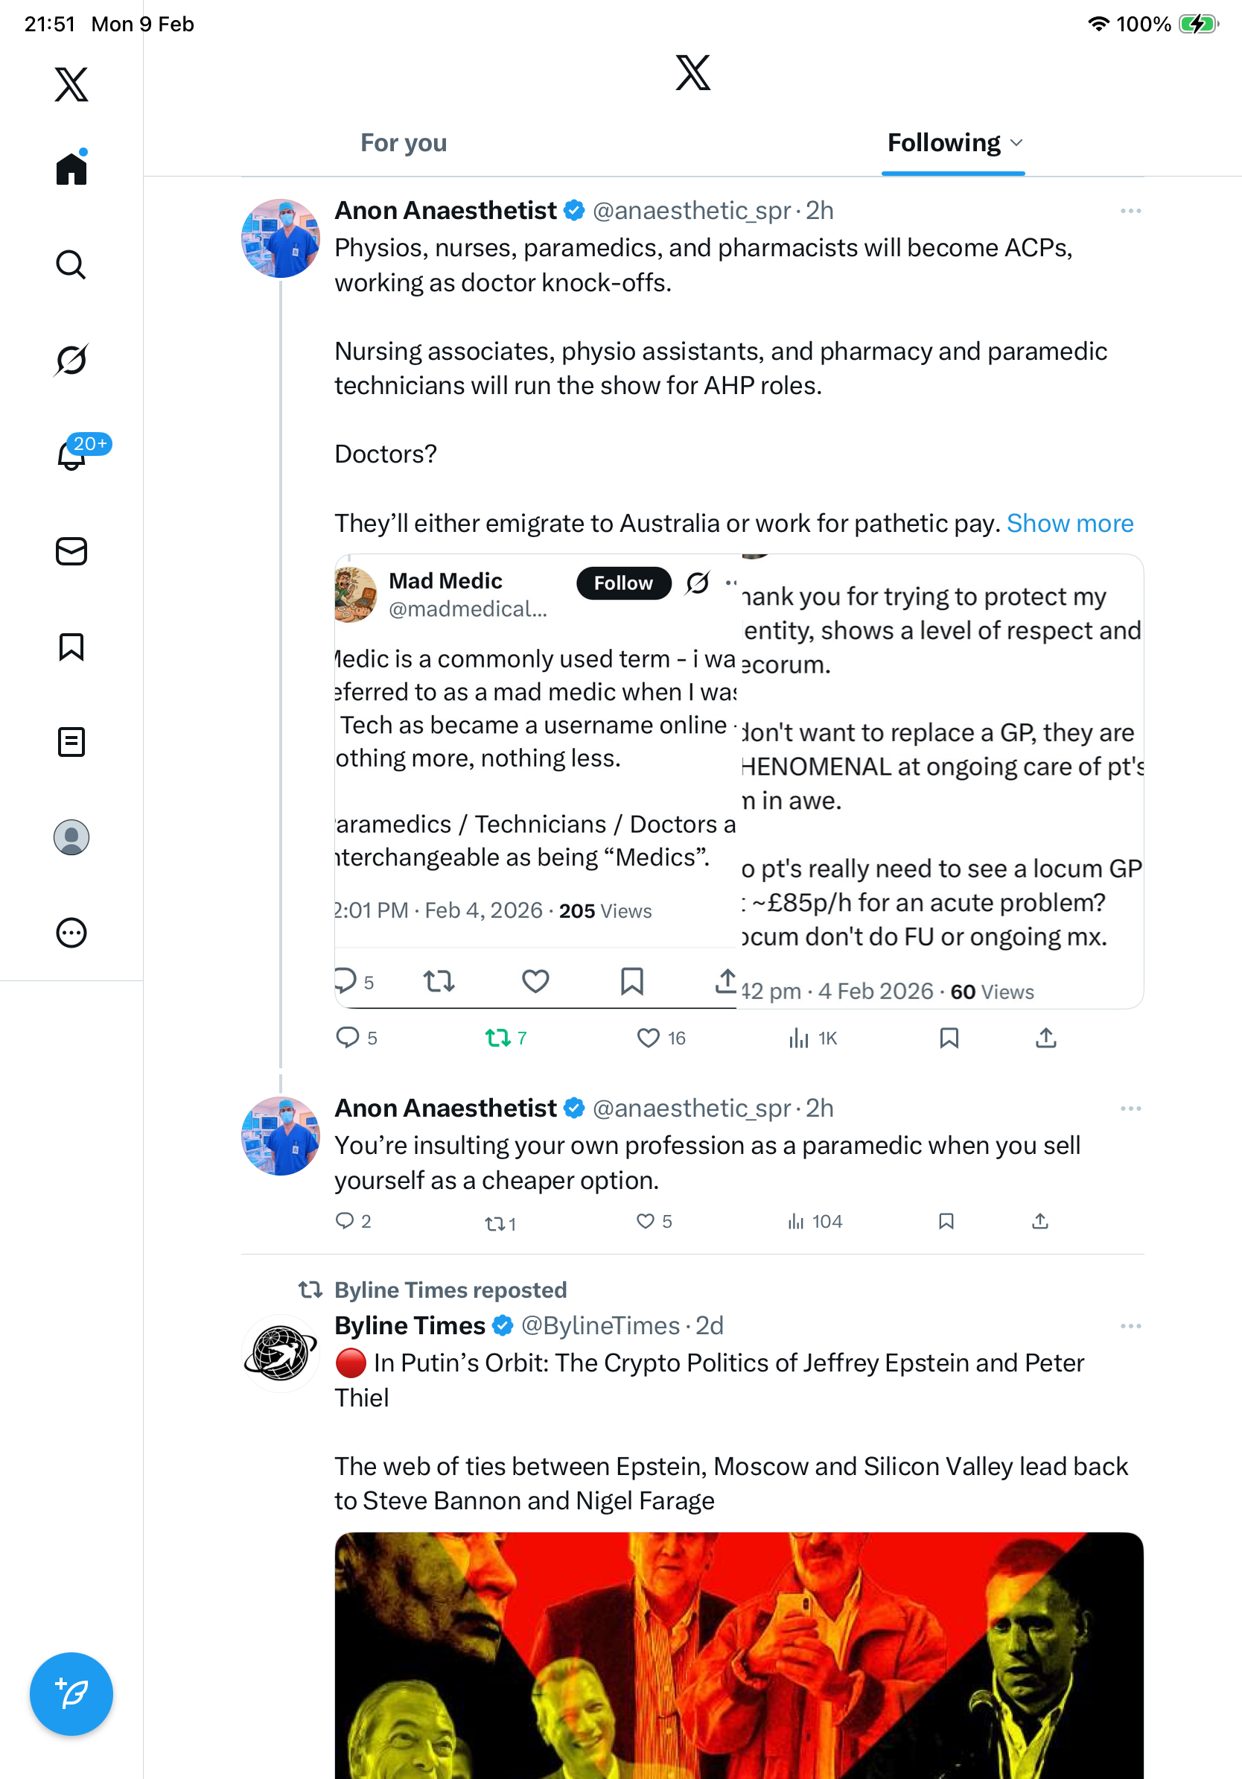The height and width of the screenshot is (1779, 1242).
Task: Follow Mad Medic in embedded screenshot
Action: tap(623, 583)
